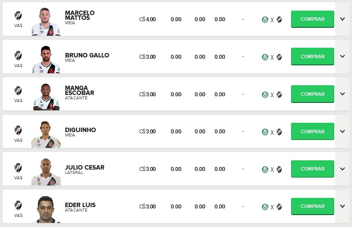Click Palmeiras crest in Diguinho match
The width and height of the screenshot is (352, 227).
coord(265,132)
